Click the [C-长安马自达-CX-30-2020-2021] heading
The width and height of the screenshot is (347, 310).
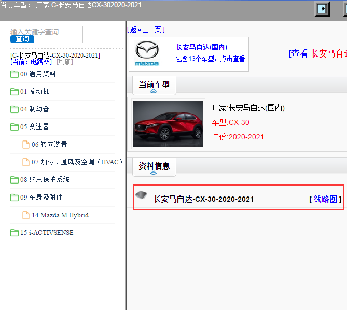coord(55,55)
